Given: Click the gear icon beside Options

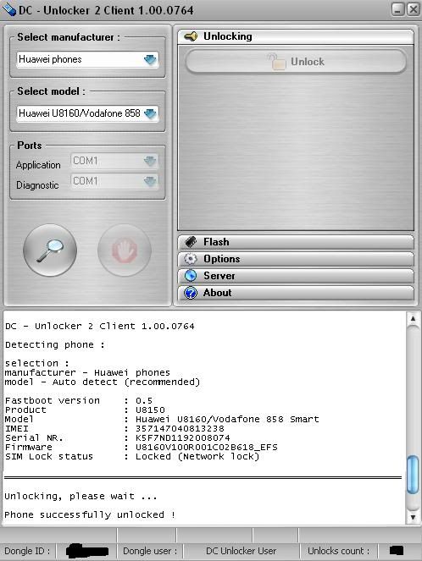Looking at the screenshot, I should click(x=191, y=259).
